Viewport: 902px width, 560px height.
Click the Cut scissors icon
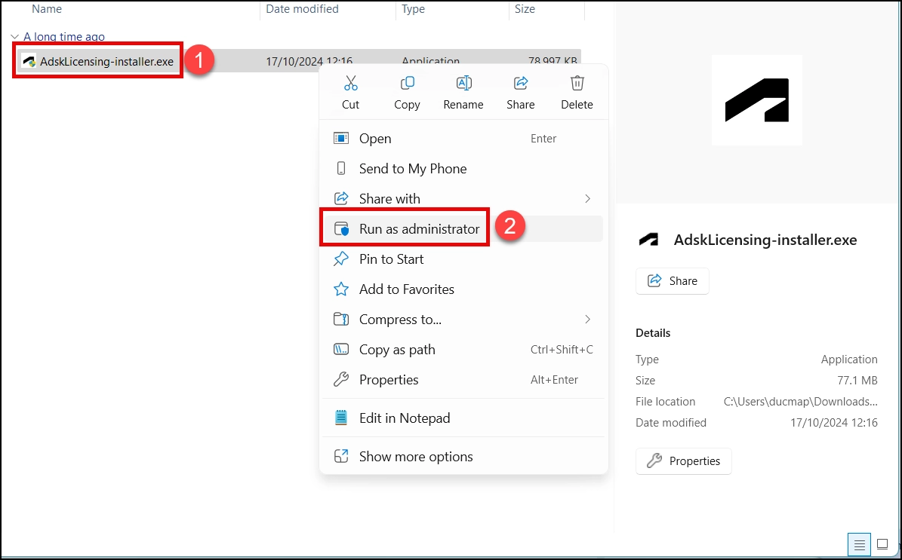350,84
